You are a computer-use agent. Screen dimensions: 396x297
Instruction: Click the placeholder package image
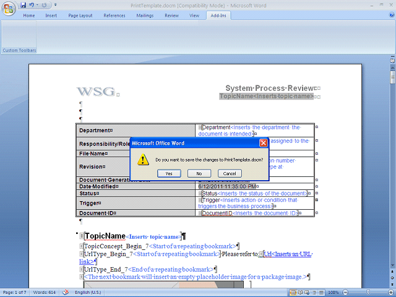pos(163,285)
